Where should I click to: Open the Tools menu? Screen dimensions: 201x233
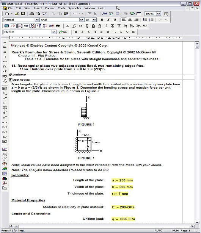(x=61, y=8)
